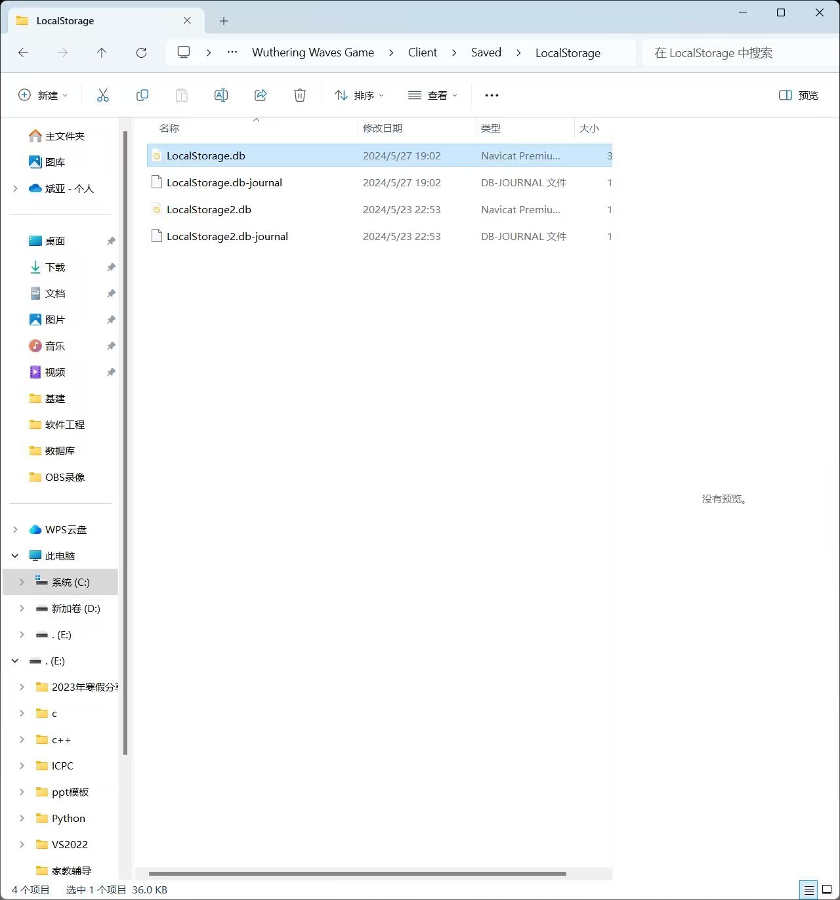This screenshot has height=900, width=840.
Task: Go back with the left arrow
Action: point(24,52)
